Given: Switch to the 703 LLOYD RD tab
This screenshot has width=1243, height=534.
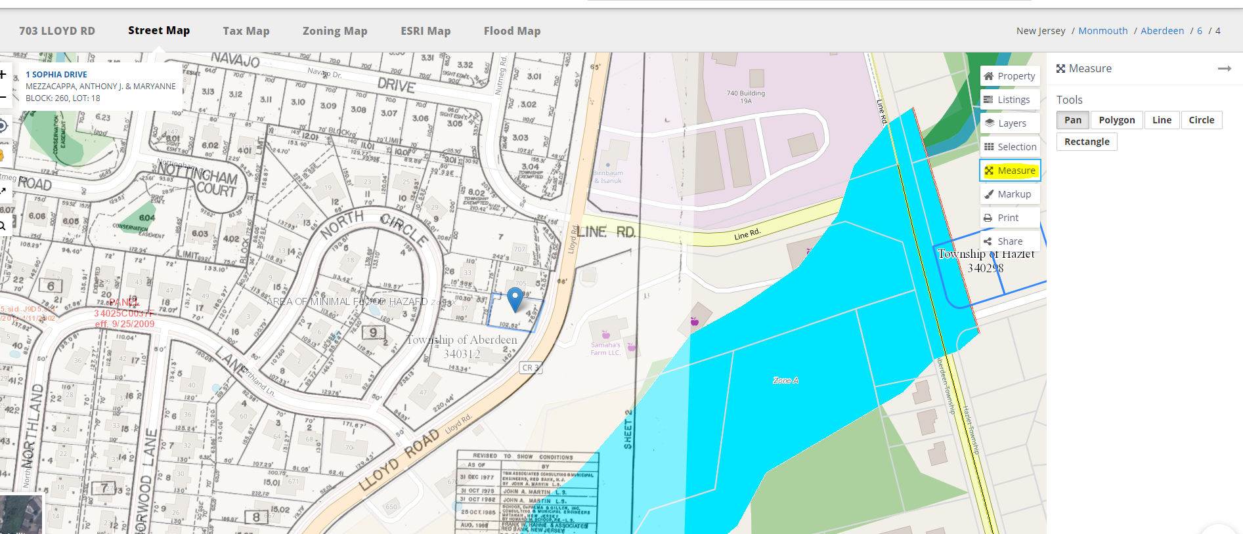Looking at the screenshot, I should 57,31.
